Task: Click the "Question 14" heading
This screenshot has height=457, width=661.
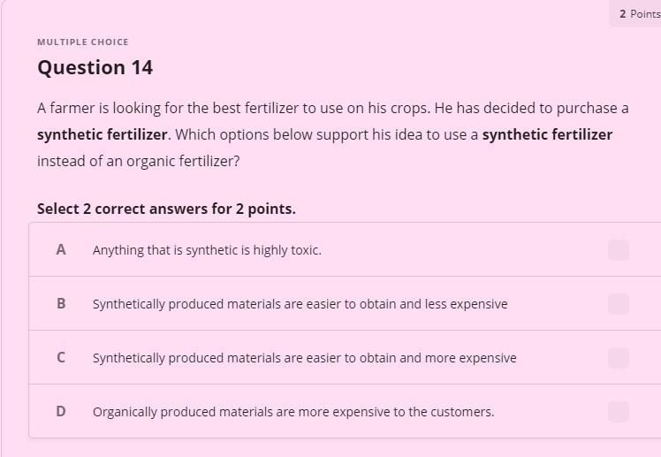Action: point(95,68)
